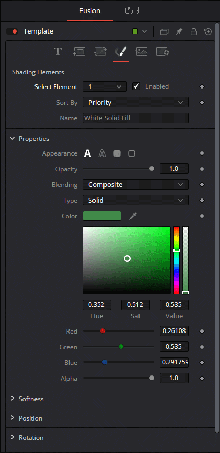220x453 pixels.
Task: Select the Text Outline appearance option
Action: (102, 153)
